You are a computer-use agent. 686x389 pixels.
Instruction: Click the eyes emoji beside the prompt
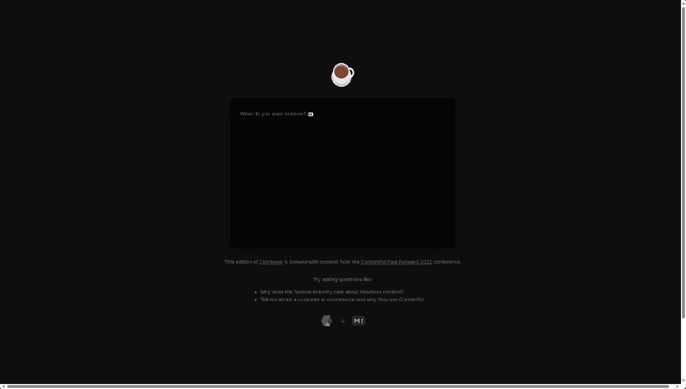click(x=310, y=114)
